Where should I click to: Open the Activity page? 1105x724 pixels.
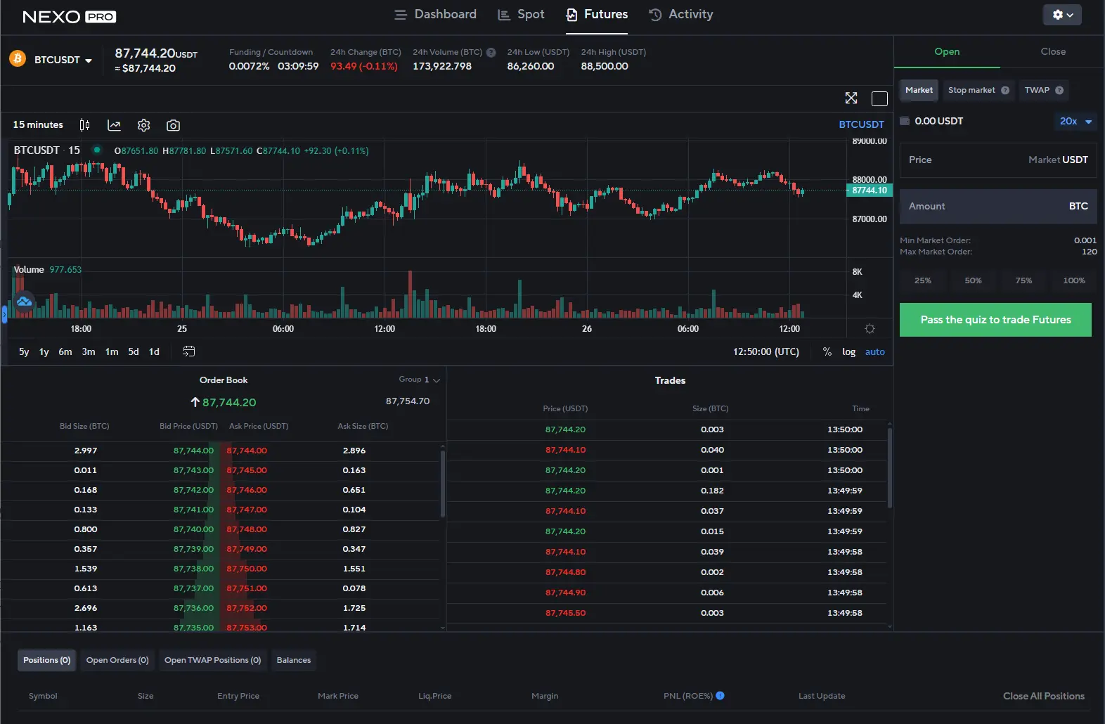[680, 14]
